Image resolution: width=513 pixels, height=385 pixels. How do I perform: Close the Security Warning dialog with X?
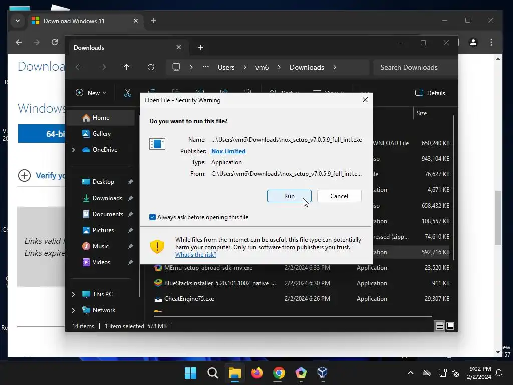pos(365,100)
